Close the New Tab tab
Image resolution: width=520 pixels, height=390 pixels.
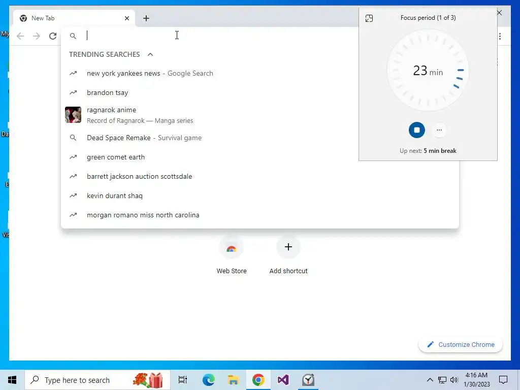pyautogui.click(x=126, y=18)
